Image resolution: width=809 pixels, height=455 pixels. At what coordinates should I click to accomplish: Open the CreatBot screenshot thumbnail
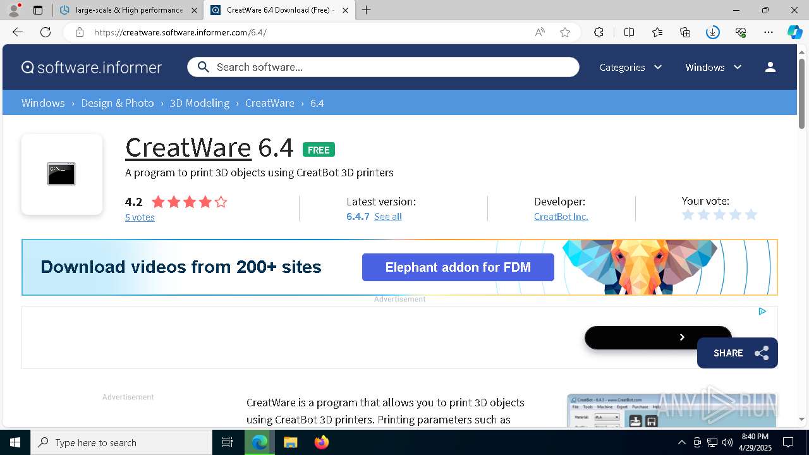coord(671,410)
